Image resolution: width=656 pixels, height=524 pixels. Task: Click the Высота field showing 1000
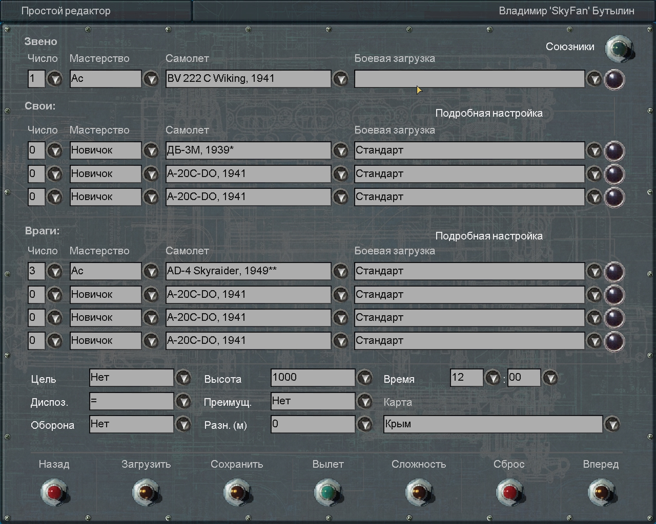point(313,378)
